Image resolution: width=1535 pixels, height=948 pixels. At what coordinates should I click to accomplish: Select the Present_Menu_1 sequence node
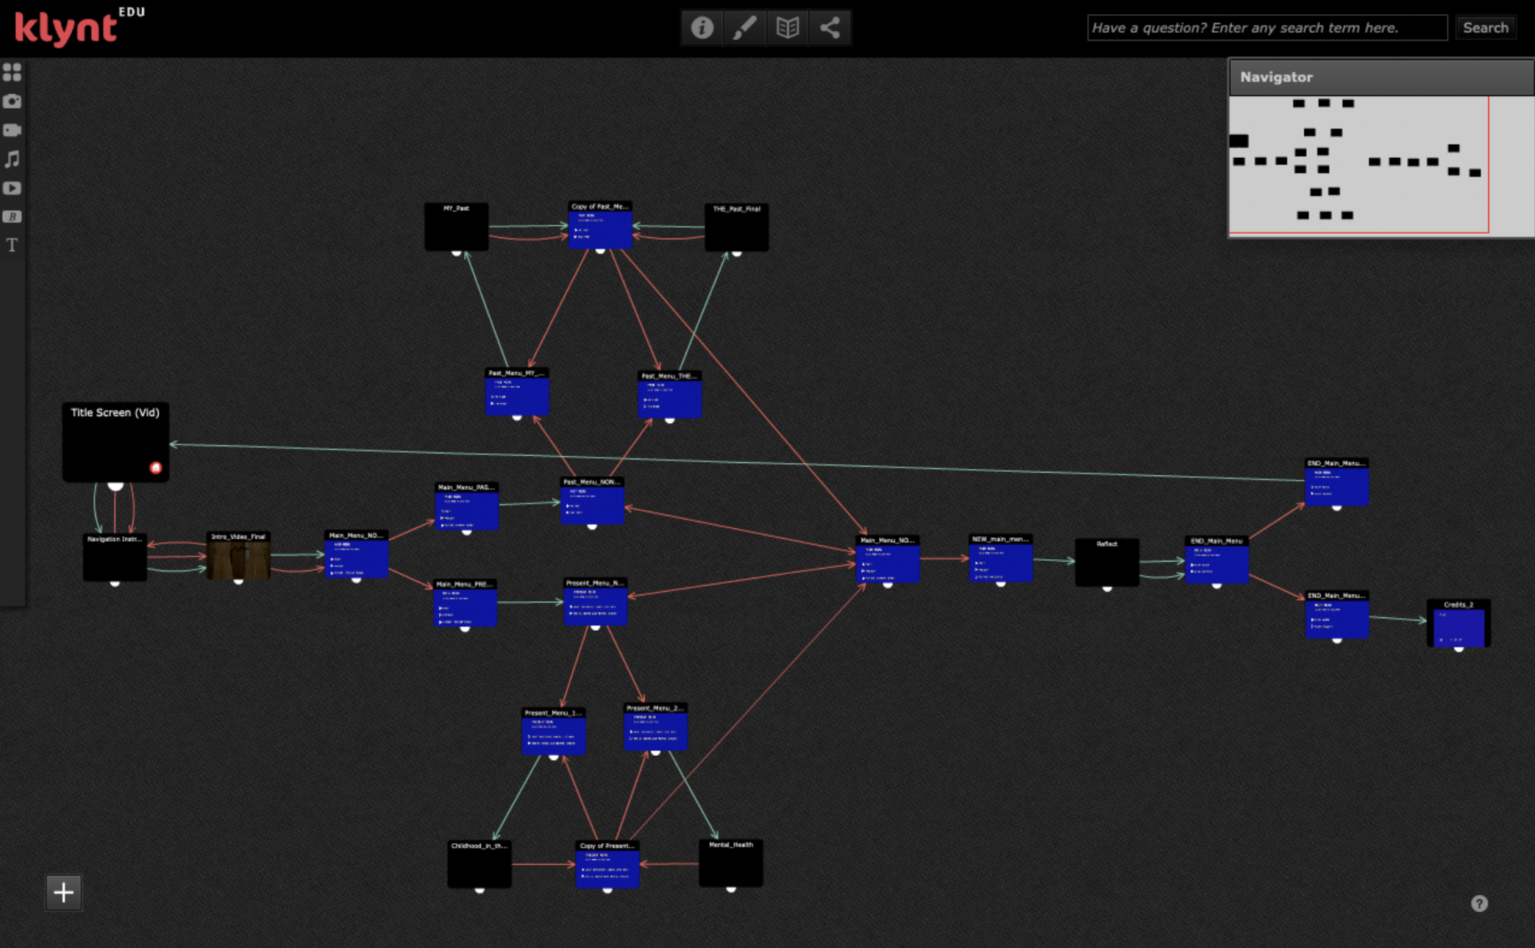point(554,732)
